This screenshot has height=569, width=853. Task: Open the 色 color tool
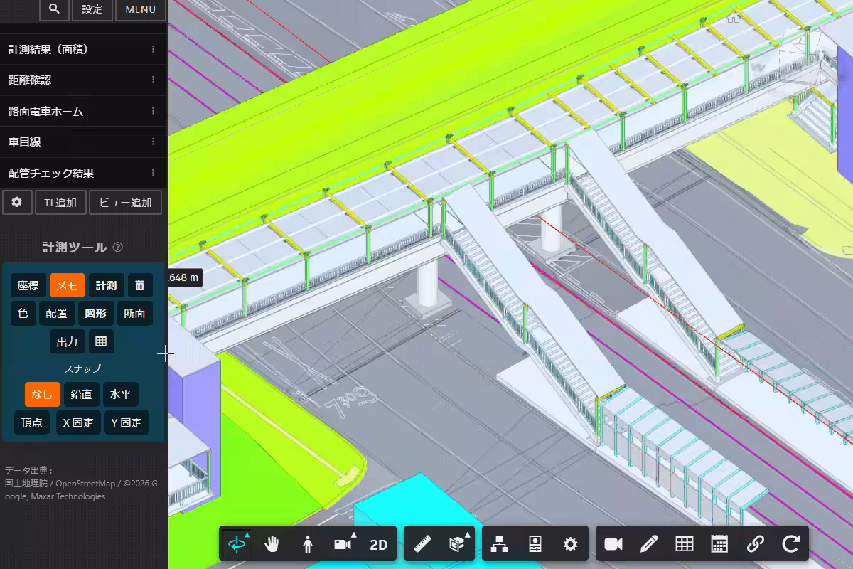(x=23, y=314)
